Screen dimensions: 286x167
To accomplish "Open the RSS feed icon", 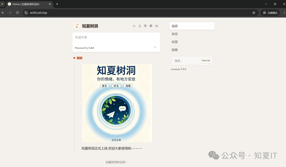I will pos(134,26).
